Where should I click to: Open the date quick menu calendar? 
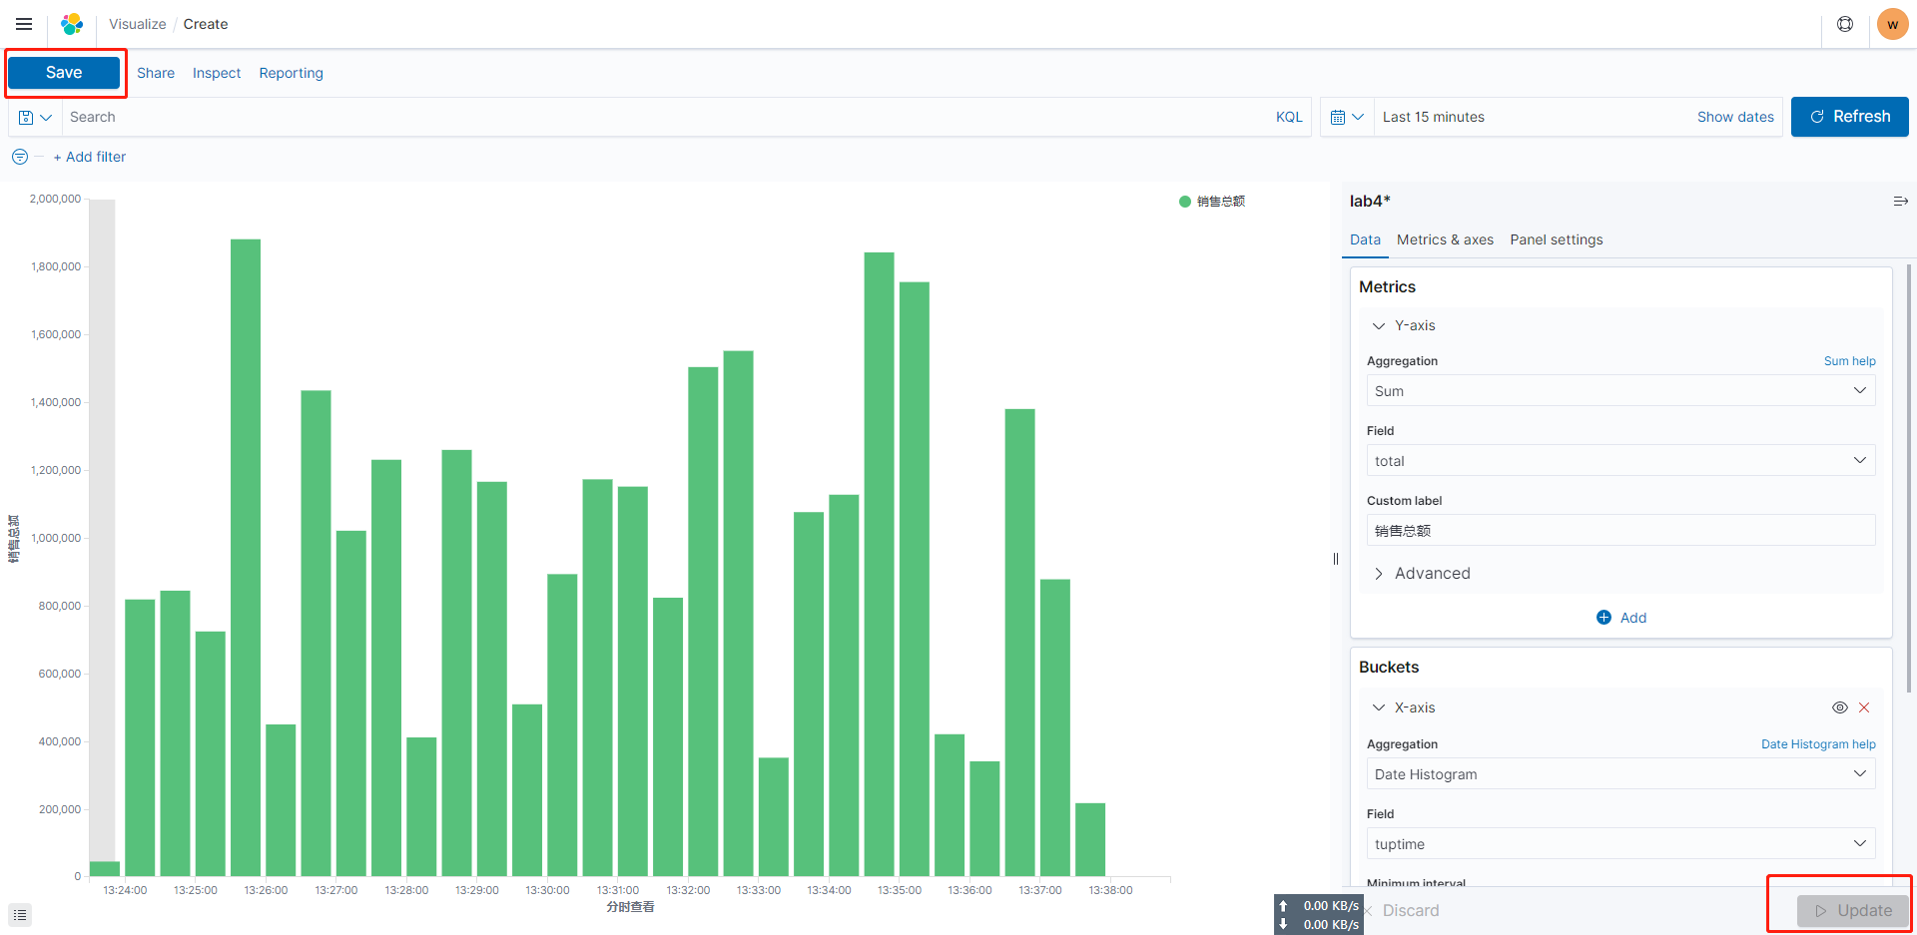coord(1347,117)
